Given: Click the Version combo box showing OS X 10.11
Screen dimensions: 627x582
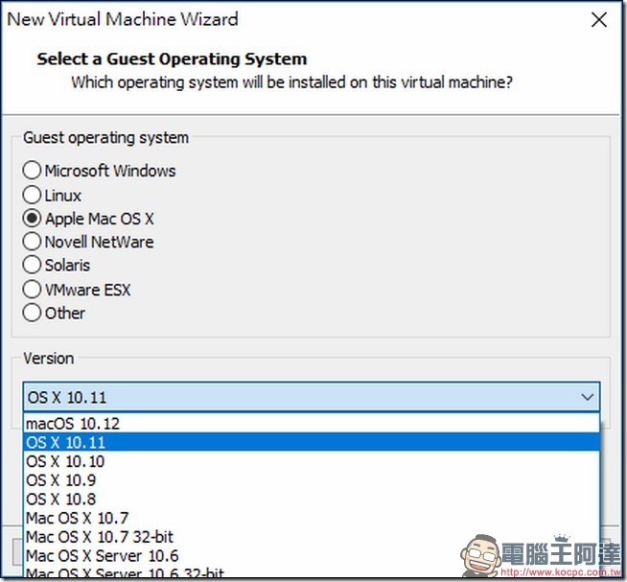Looking at the screenshot, I should [312, 397].
